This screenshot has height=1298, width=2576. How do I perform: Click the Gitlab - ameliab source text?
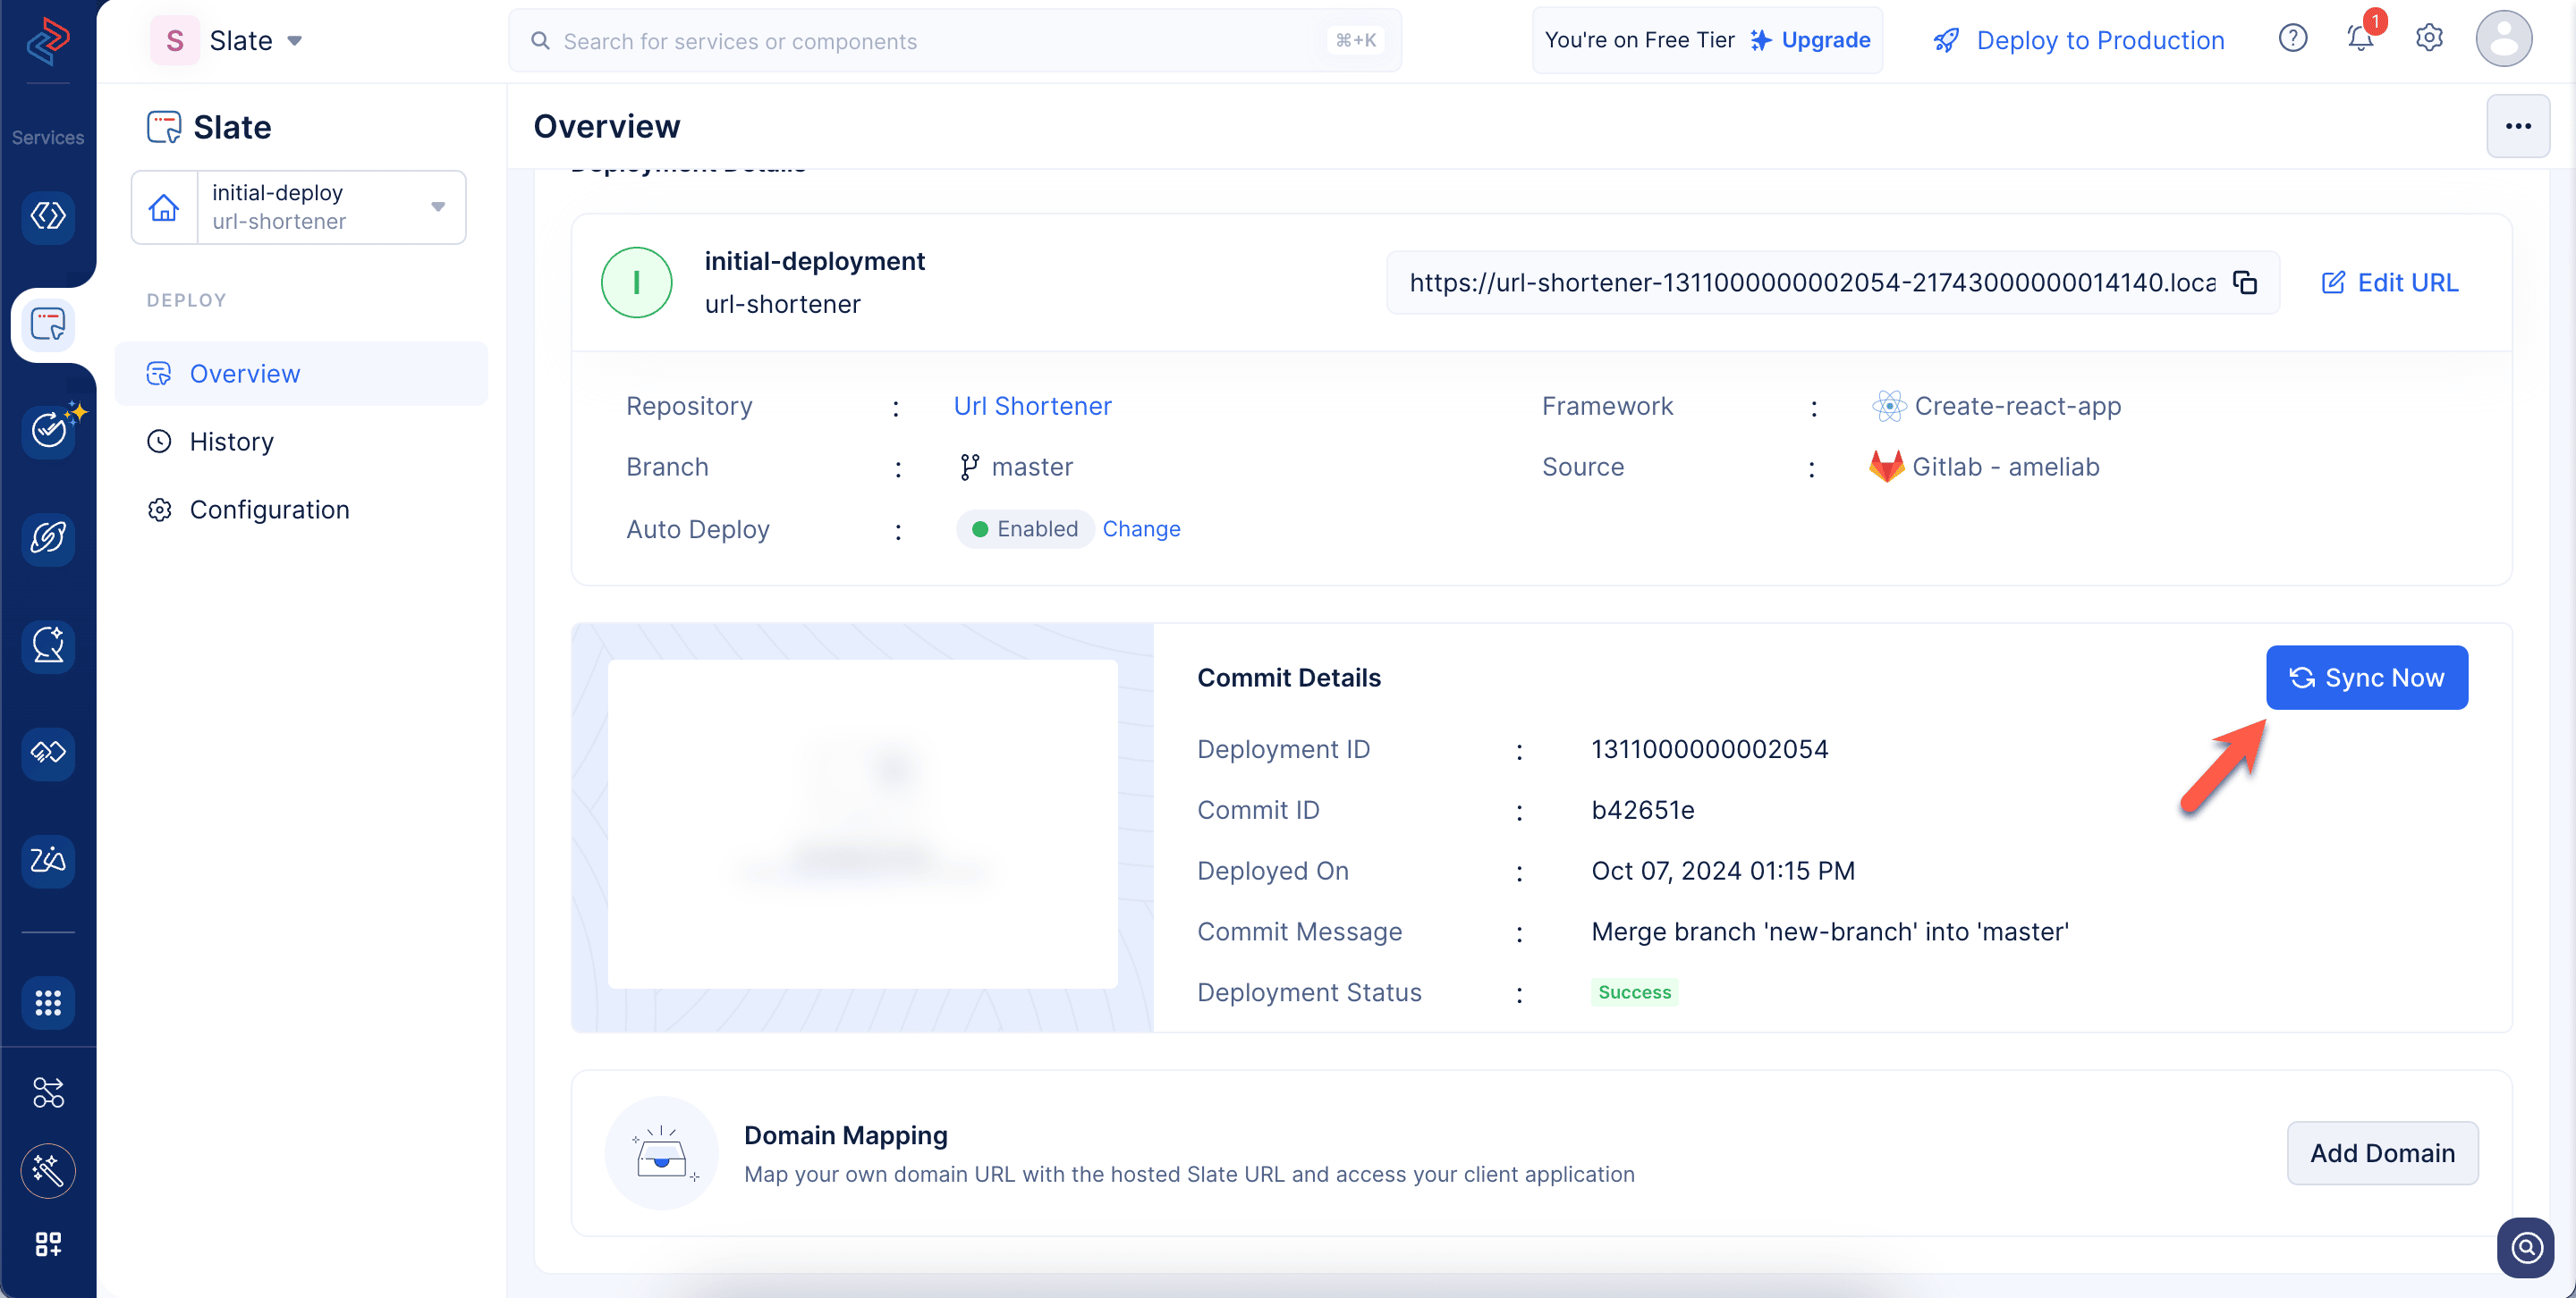2005,467
